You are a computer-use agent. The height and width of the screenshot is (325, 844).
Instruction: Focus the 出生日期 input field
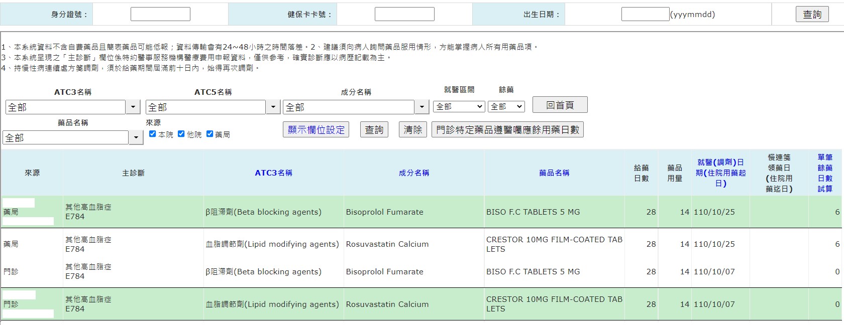pos(645,14)
